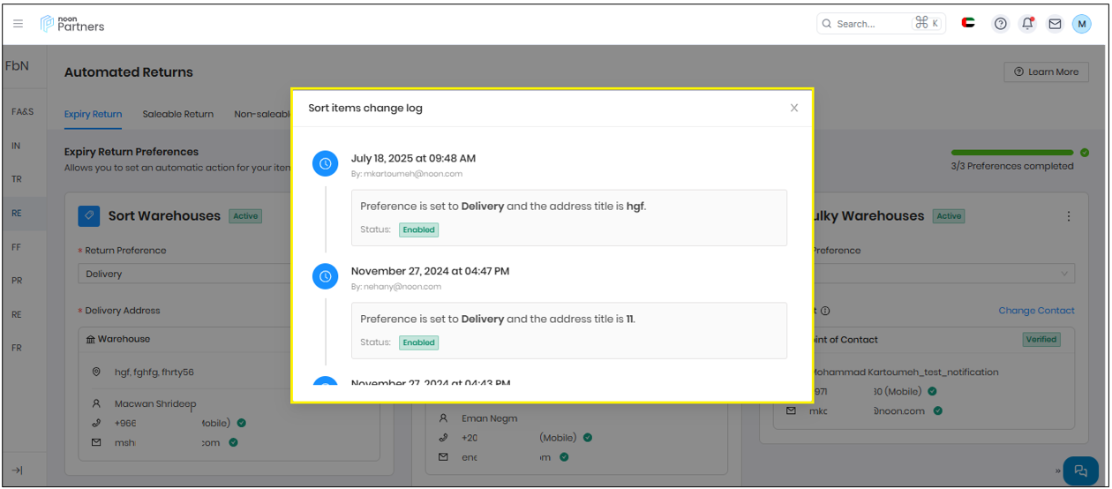Click the Learn More button

(1046, 71)
